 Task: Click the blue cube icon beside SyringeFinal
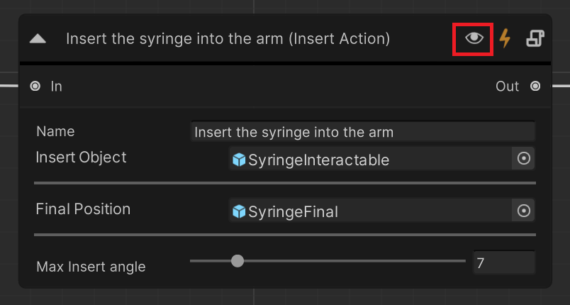[239, 211]
